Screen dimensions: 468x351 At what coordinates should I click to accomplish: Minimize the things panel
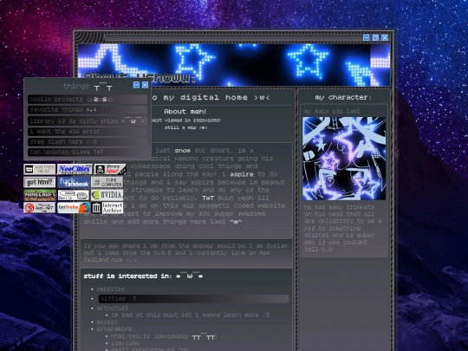(136, 85)
